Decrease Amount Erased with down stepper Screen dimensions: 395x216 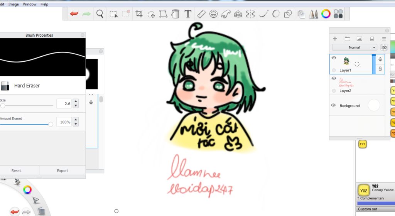(76, 124)
